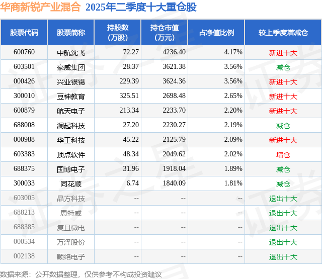Click the 股票简称 column header
Screen dimensions: 322x279
(71, 32)
